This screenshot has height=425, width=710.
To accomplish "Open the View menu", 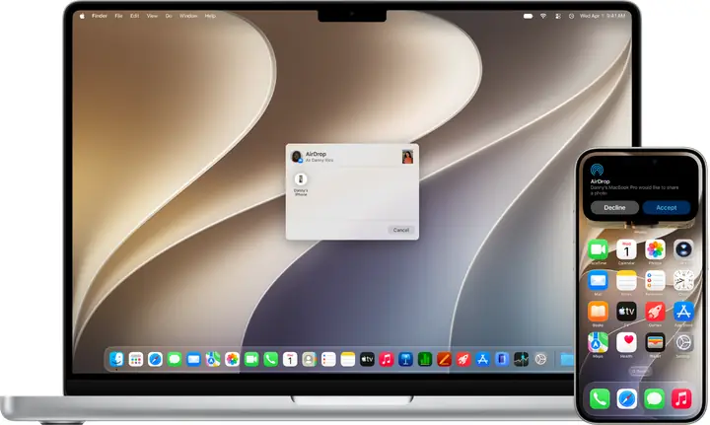I will pos(152,16).
